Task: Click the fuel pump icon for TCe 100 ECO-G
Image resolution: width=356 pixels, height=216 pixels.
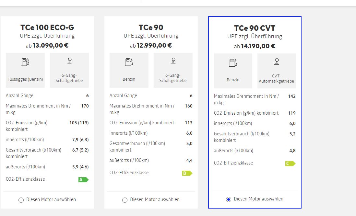Action: (x=25, y=62)
